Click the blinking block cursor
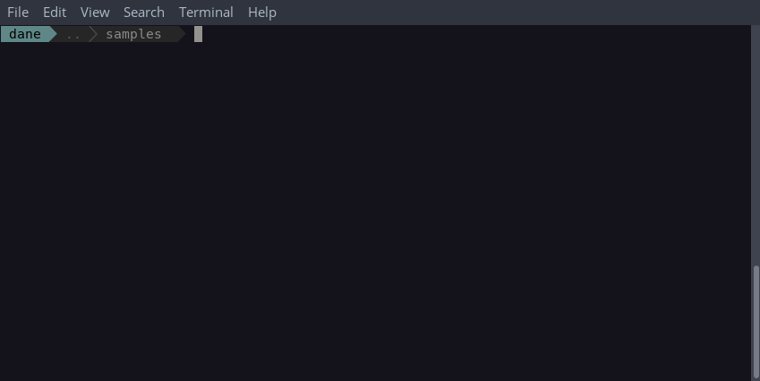 198,34
